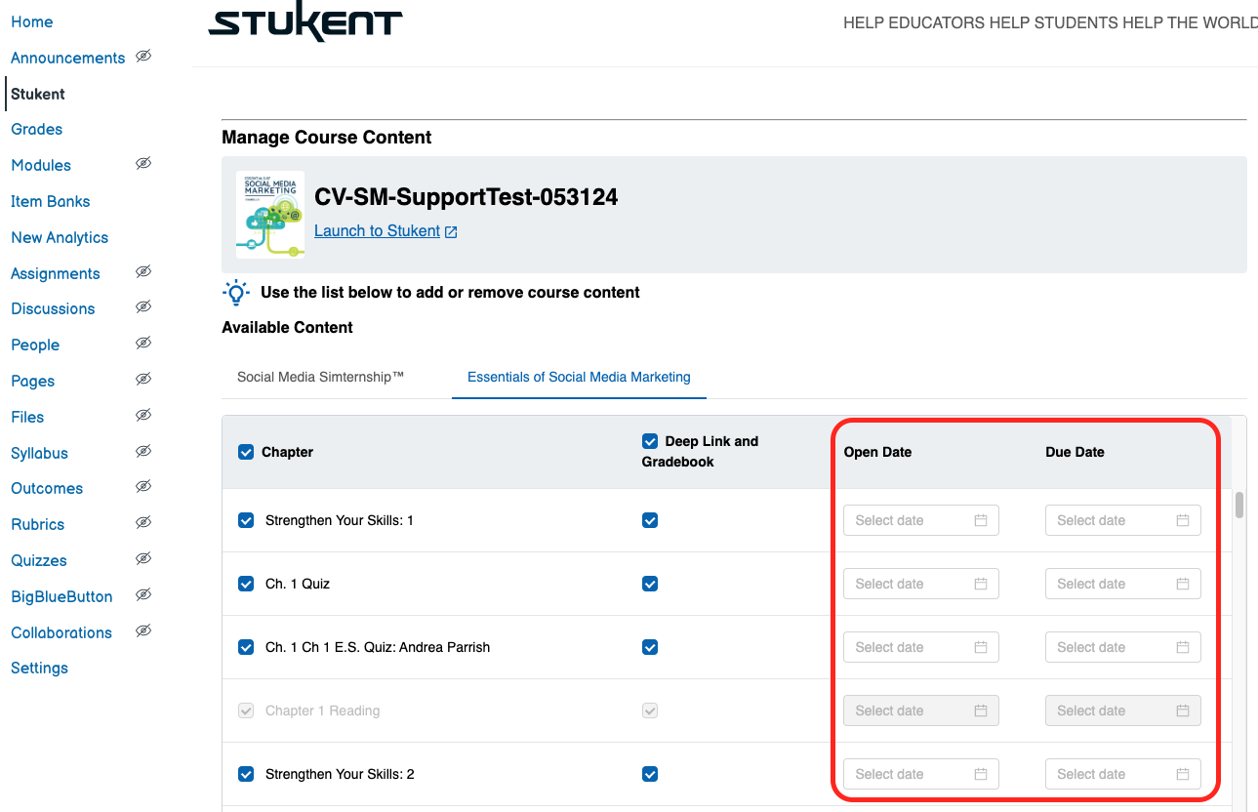Go to Grades in course navigation

(36, 129)
